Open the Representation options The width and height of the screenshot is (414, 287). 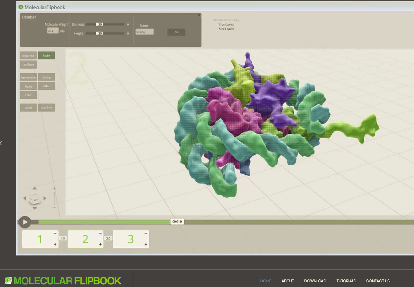tap(28, 77)
